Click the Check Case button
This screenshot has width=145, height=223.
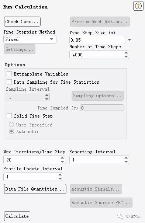tap(22, 22)
